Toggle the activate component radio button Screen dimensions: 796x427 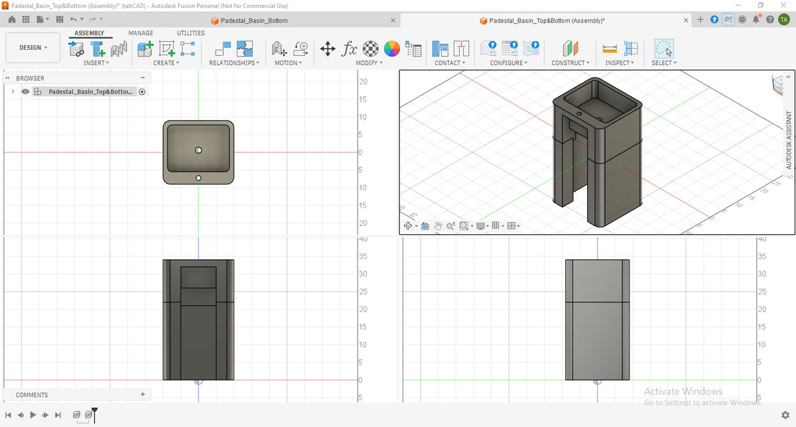pos(142,91)
